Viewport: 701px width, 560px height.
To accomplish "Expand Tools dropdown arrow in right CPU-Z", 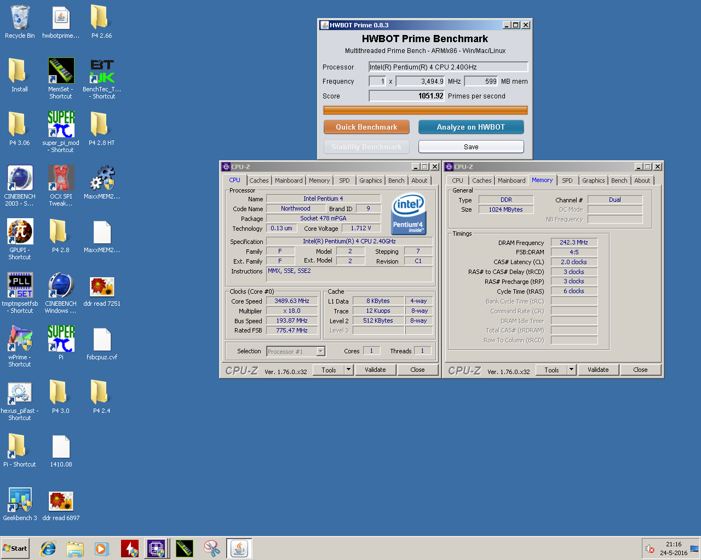I will [571, 370].
